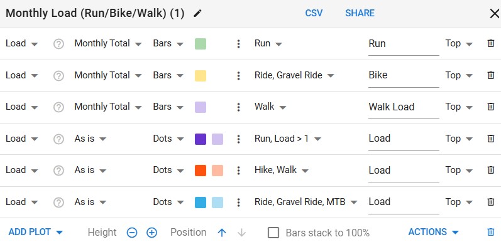Click the SHARE button
The height and width of the screenshot is (242, 501).
[360, 13]
